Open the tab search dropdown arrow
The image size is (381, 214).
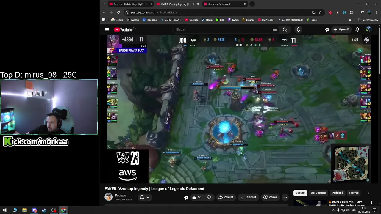tap(104, 4)
